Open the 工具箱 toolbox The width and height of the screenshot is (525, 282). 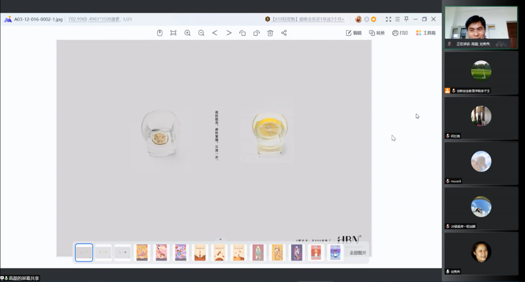425,33
